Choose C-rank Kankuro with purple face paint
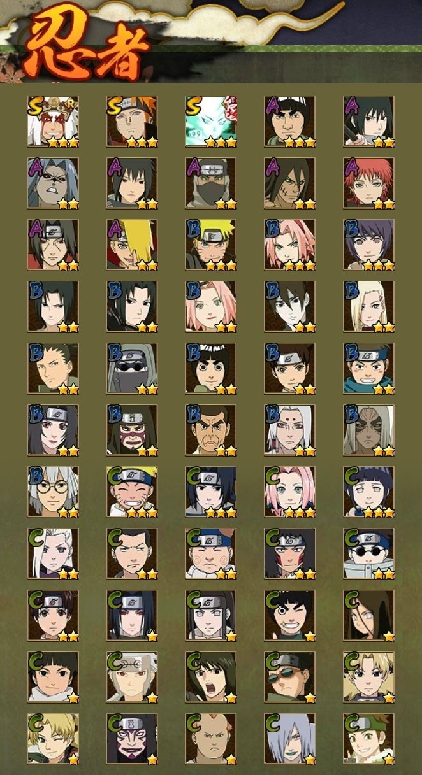Viewport: 422px width, 775px height. point(132,739)
